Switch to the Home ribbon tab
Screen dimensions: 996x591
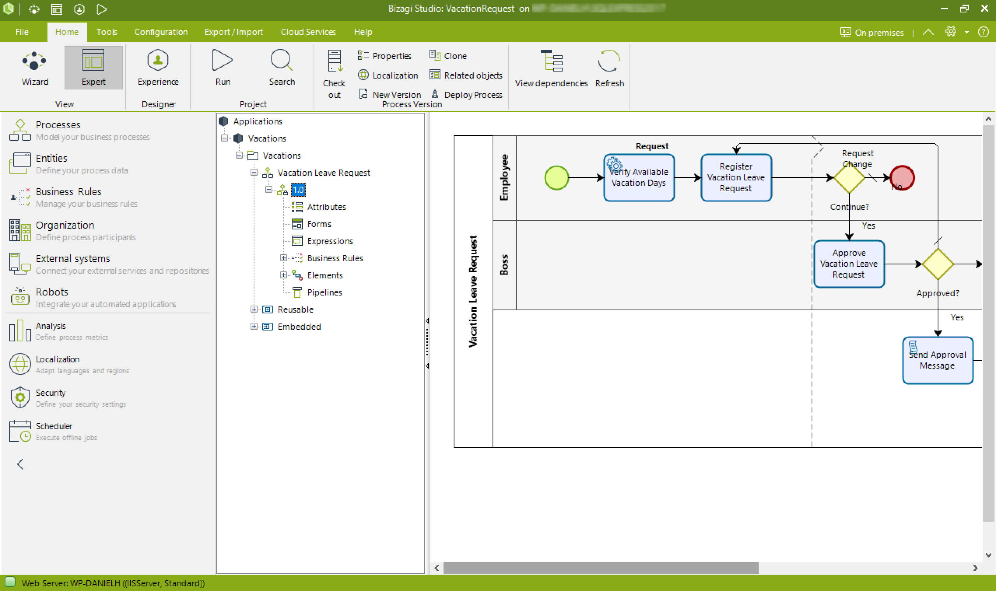[x=67, y=32]
